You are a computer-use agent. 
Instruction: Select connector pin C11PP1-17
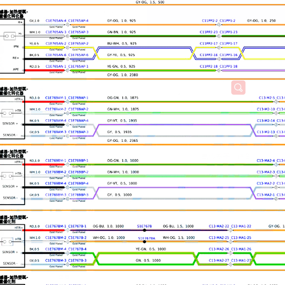click(228, 44)
